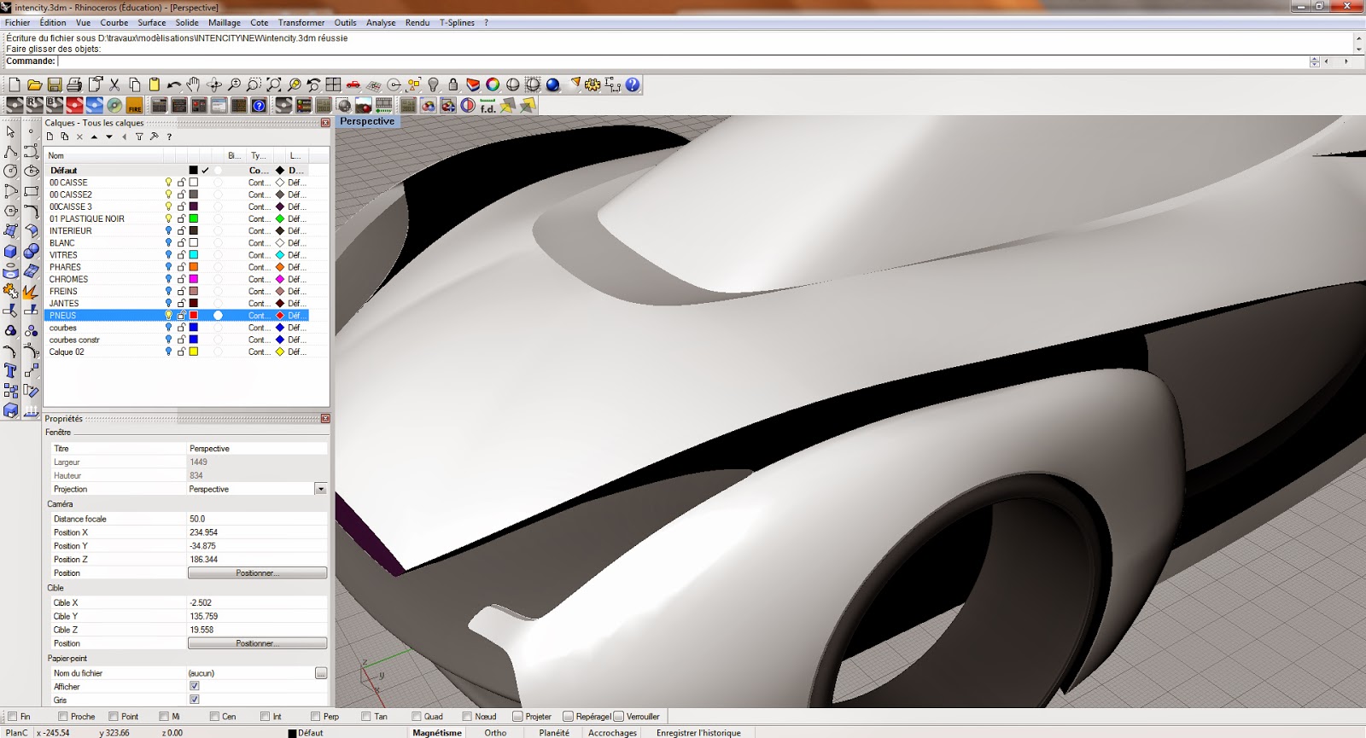Image resolution: width=1366 pixels, height=738 pixels.
Task: Click the orange FIRE plugin icon
Action: [134, 105]
